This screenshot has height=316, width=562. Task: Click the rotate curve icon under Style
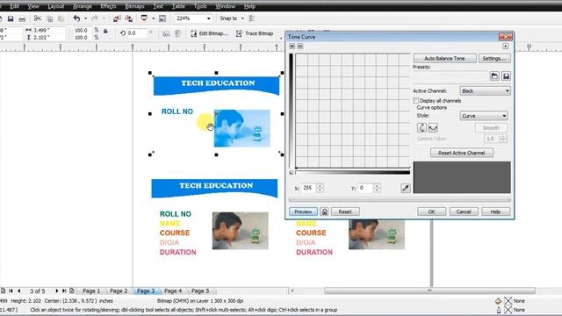point(421,127)
